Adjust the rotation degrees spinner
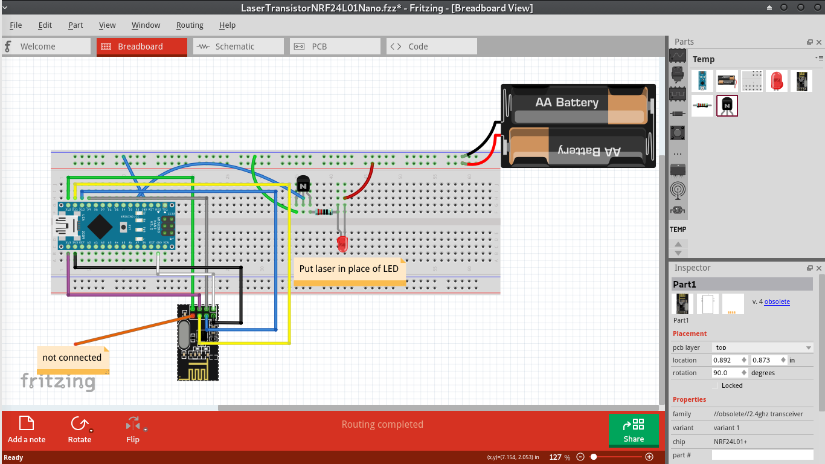Viewport: 825px width, 464px height. [x=744, y=373]
